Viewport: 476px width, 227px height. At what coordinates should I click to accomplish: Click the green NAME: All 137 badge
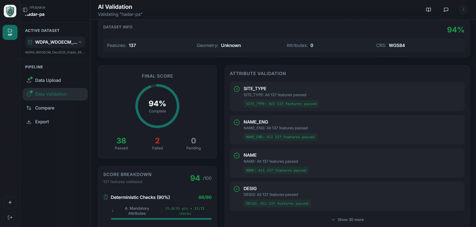pyautogui.click(x=276, y=170)
